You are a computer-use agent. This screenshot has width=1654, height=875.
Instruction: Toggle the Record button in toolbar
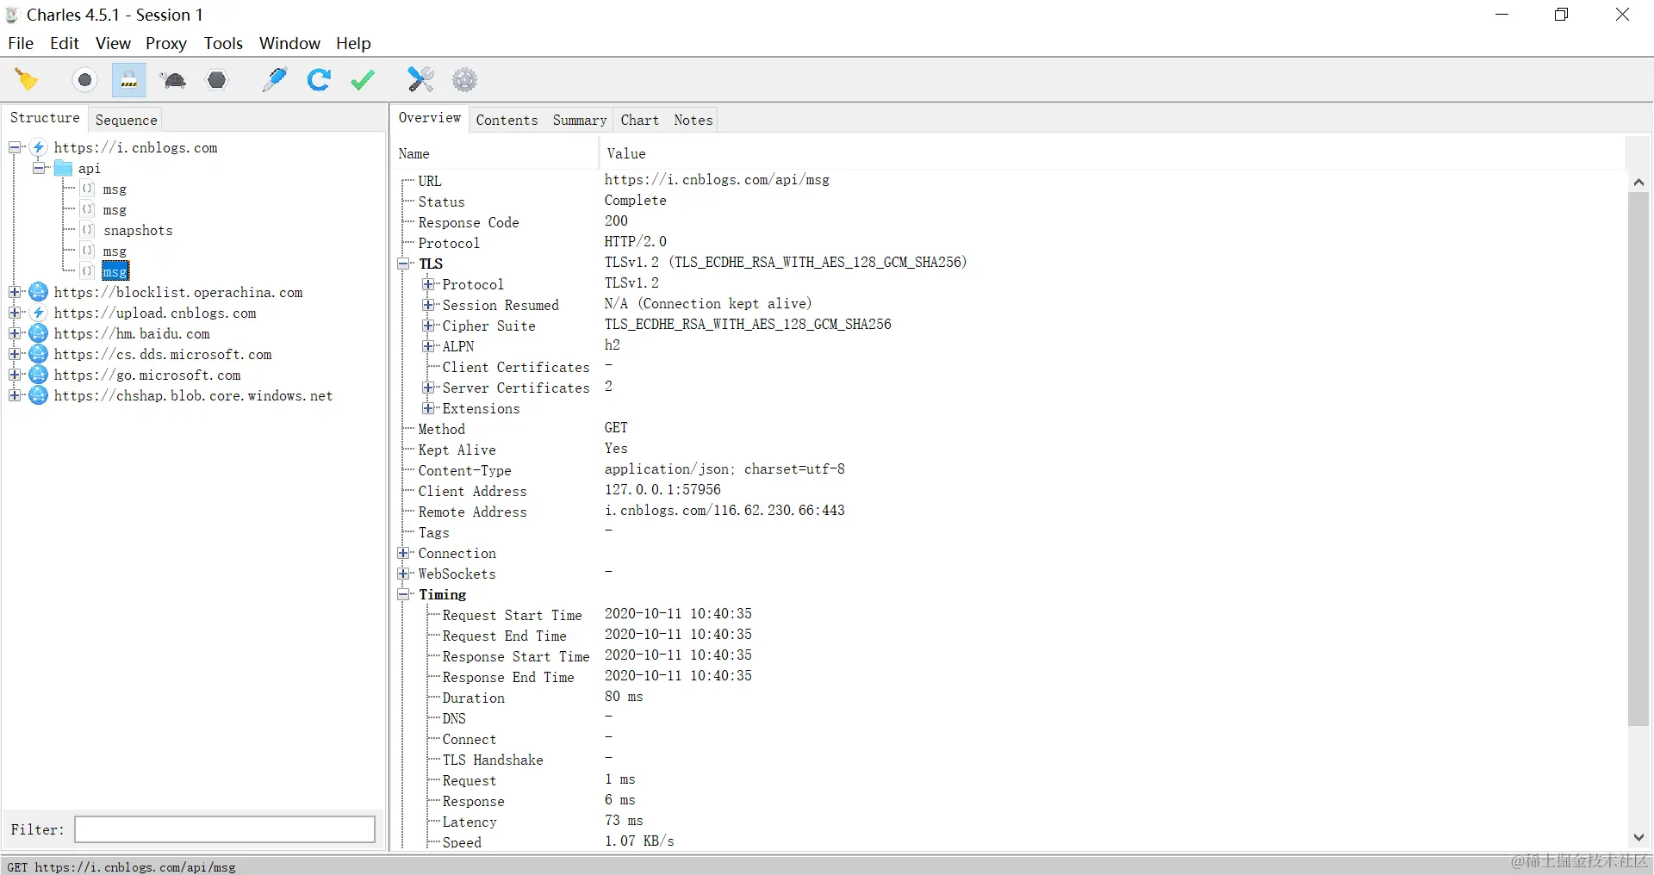pos(84,80)
